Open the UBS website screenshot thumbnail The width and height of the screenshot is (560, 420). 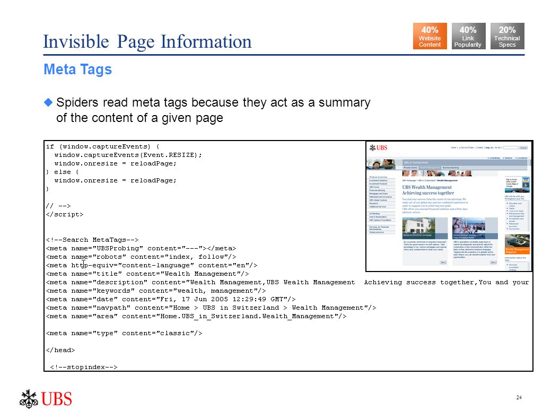click(449, 206)
